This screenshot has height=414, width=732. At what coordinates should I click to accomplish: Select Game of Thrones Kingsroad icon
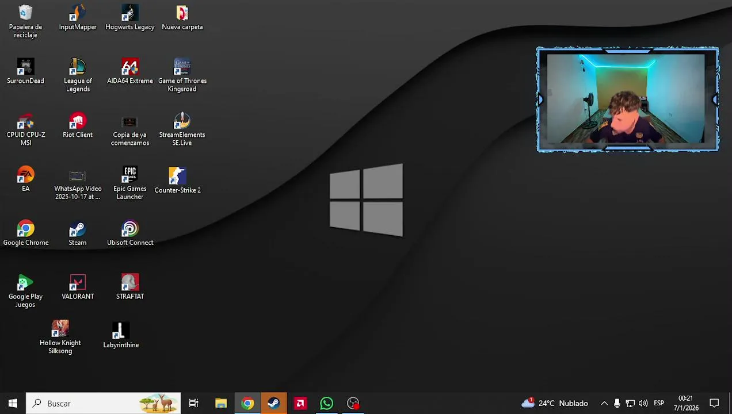(182, 75)
